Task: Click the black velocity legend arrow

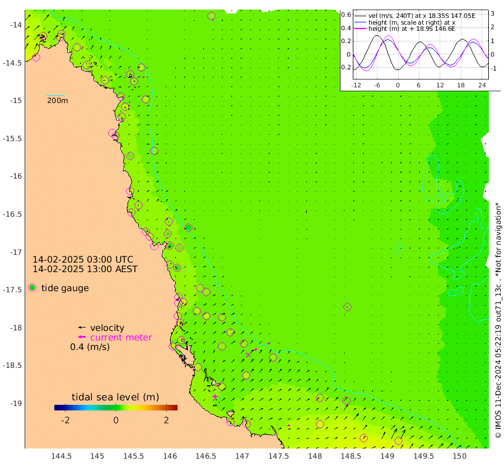Action: click(82, 328)
